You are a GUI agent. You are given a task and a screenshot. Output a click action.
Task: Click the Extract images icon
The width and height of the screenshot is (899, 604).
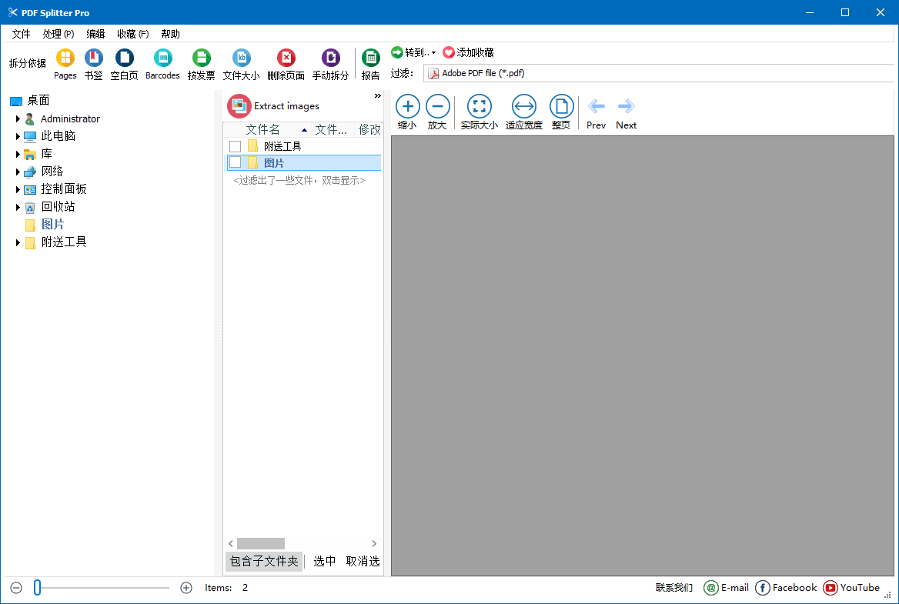coord(239,106)
